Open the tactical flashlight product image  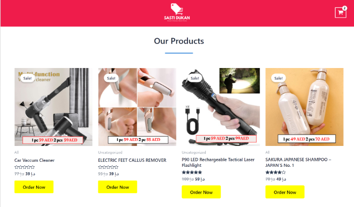tap(221, 107)
